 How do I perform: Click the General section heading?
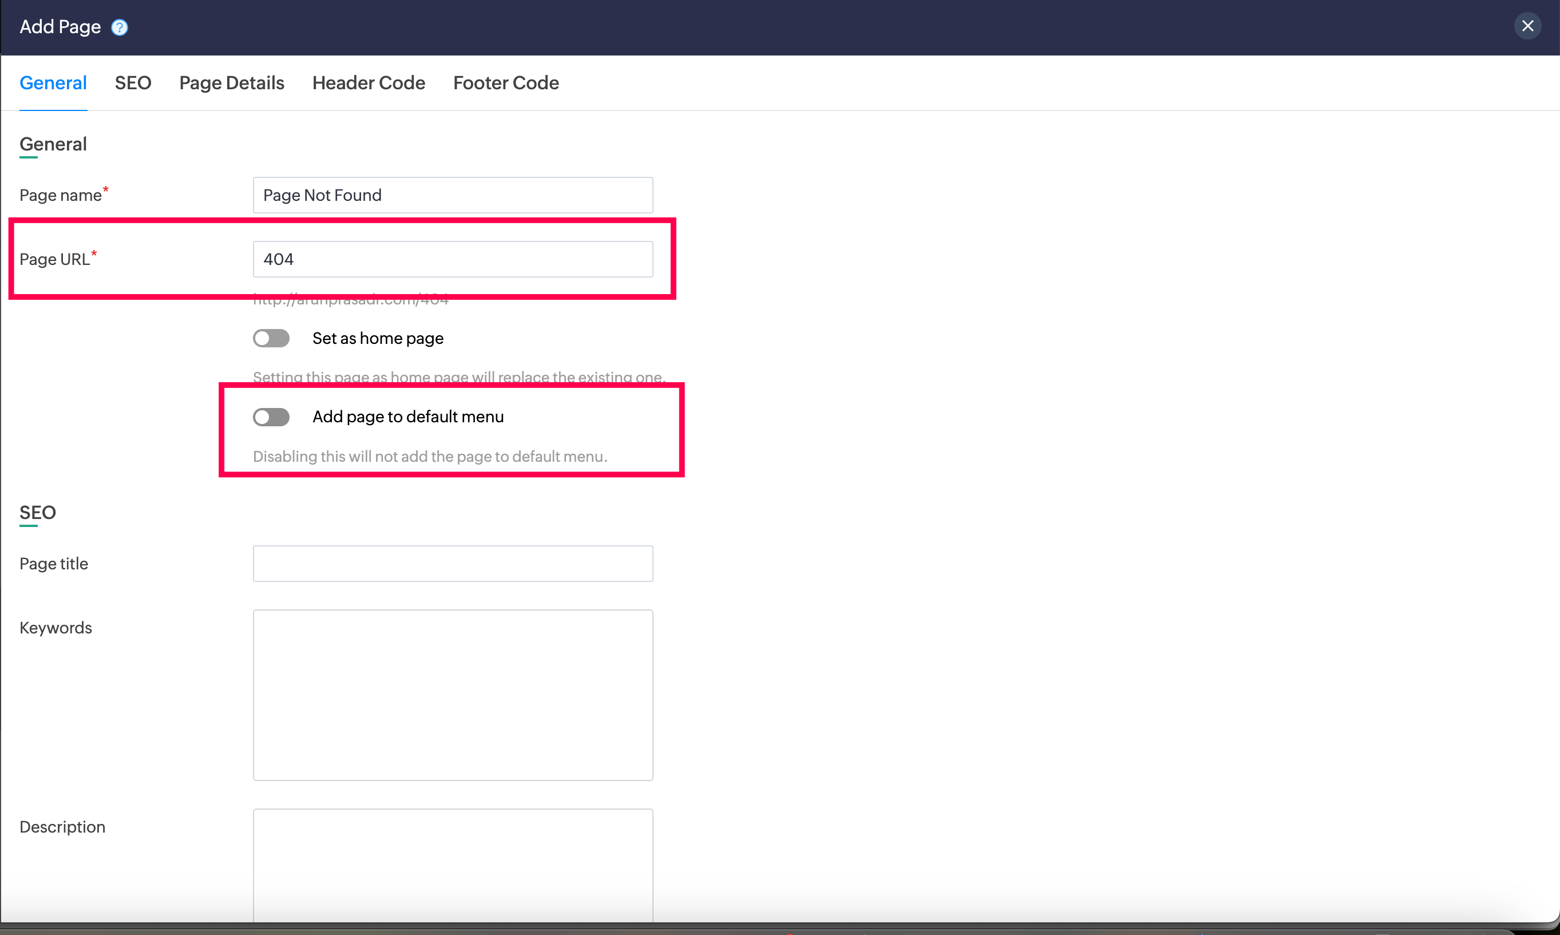point(53,144)
